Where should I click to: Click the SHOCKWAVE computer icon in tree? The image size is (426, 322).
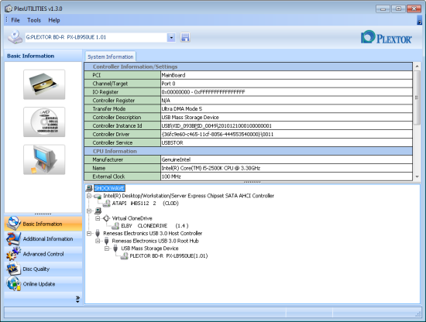89,188
